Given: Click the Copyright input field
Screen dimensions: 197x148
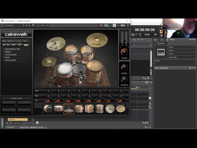Looking at the screenshot, I should tap(182, 57).
